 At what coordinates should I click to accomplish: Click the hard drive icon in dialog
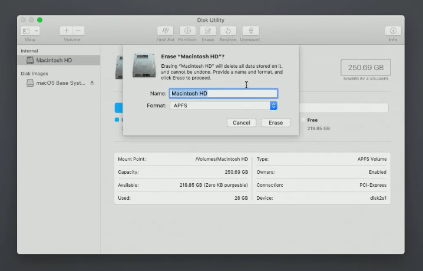[x=144, y=65]
